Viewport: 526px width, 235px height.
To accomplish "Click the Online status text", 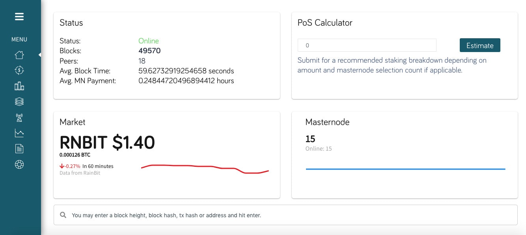I will point(149,41).
